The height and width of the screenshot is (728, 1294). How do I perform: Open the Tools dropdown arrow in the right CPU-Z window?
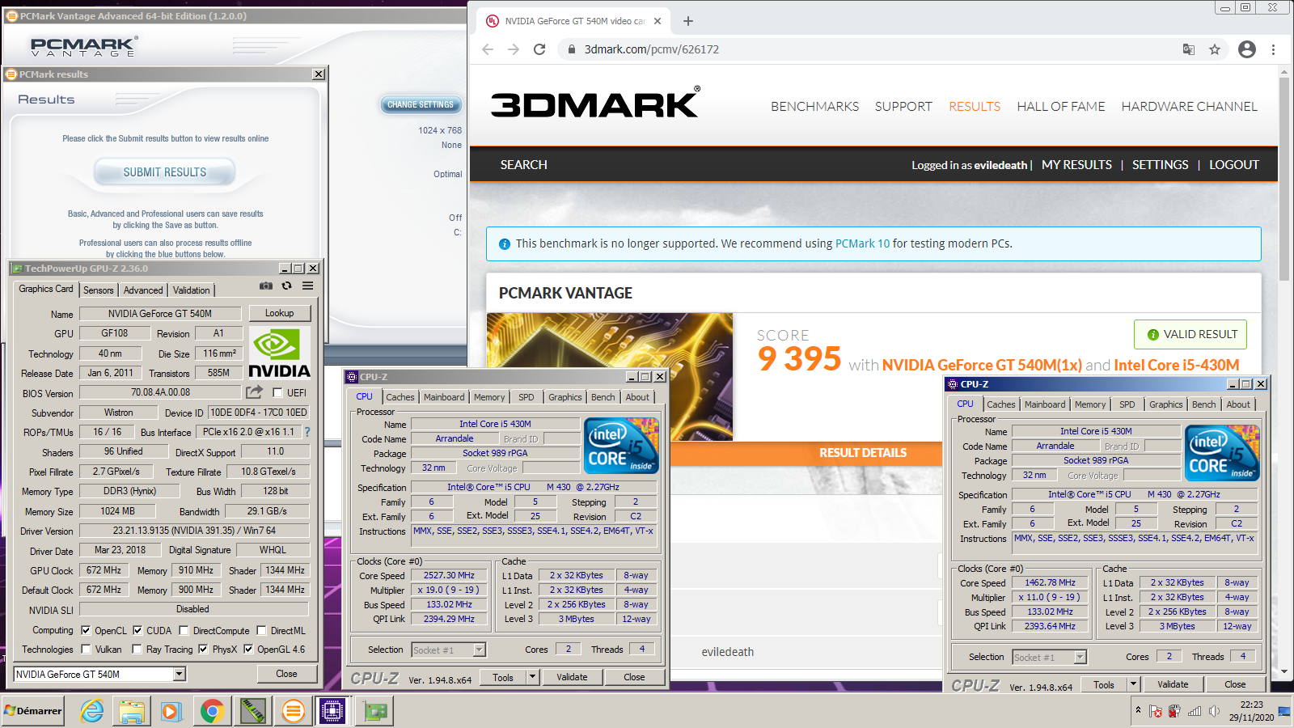tap(1134, 684)
